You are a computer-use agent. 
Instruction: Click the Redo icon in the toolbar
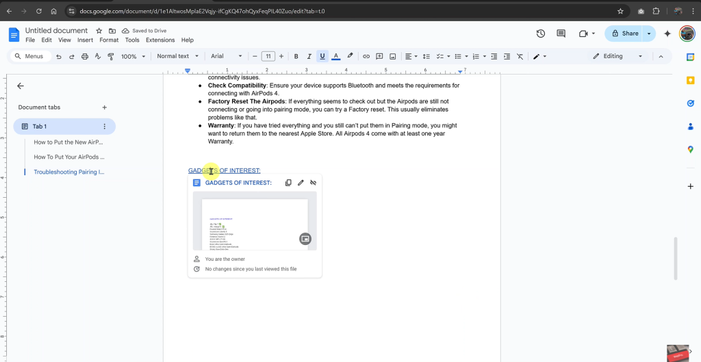coord(71,56)
